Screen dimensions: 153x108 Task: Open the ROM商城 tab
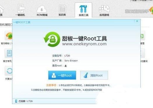pyautogui.click(x=42, y=11)
